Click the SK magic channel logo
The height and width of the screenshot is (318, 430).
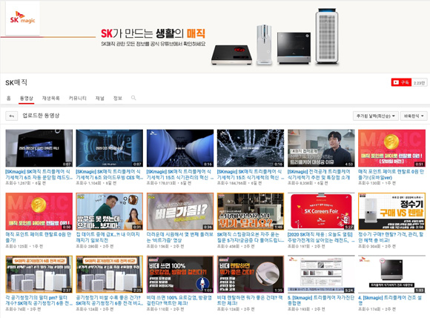[x=22, y=19]
